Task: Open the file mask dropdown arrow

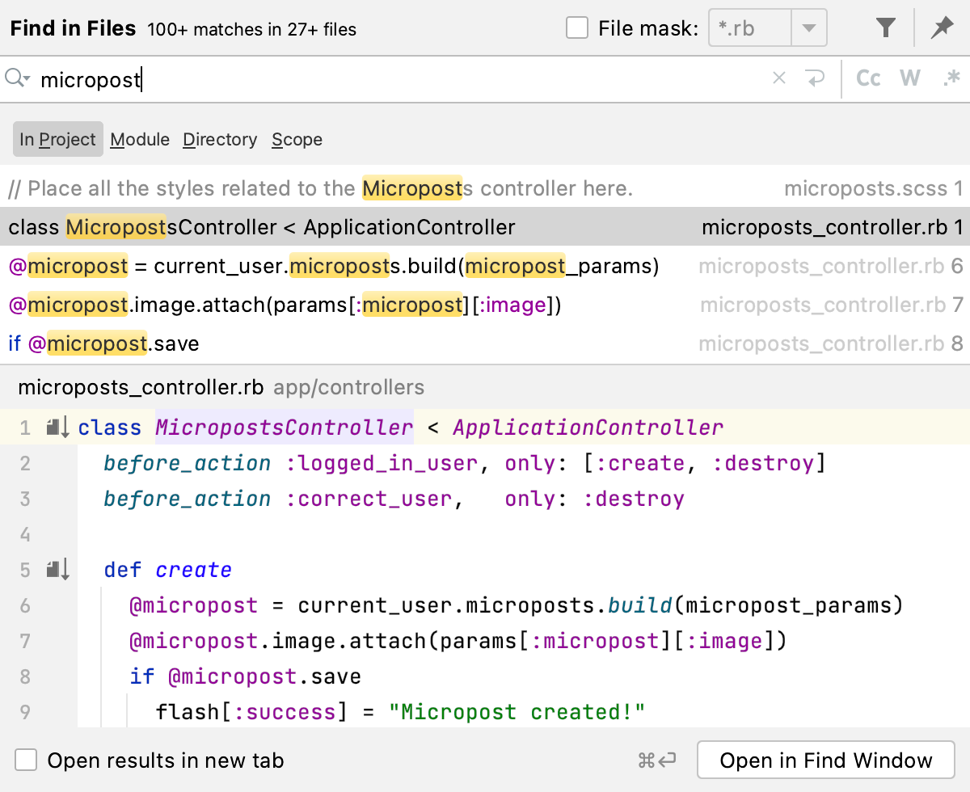Action: [x=808, y=27]
